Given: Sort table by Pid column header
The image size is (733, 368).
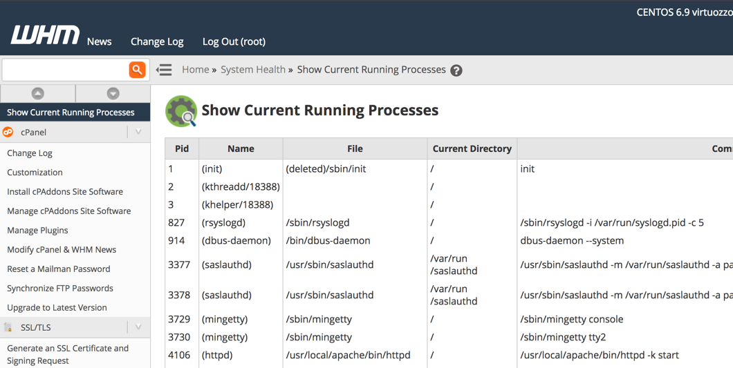Looking at the screenshot, I should pyautogui.click(x=182, y=148).
